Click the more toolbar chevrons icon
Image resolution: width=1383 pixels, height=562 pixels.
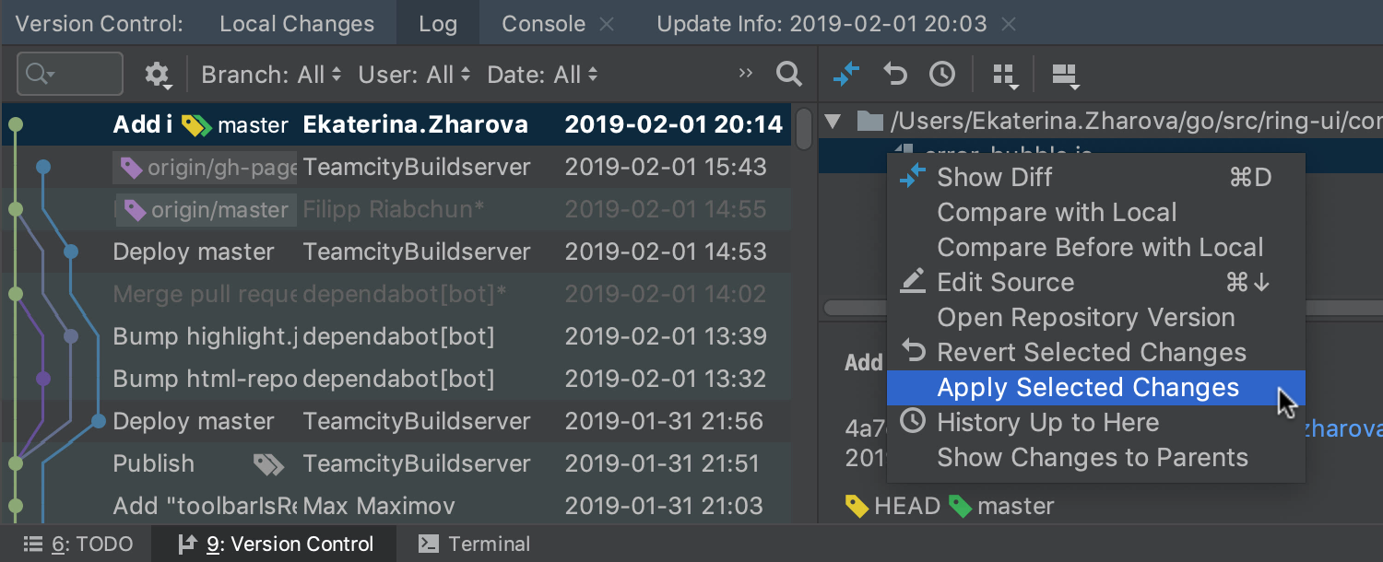coord(746,74)
